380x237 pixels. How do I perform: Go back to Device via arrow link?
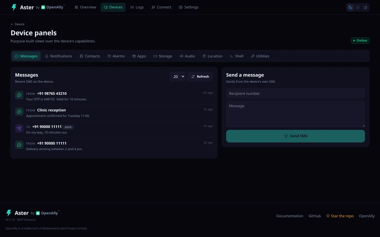18,24
